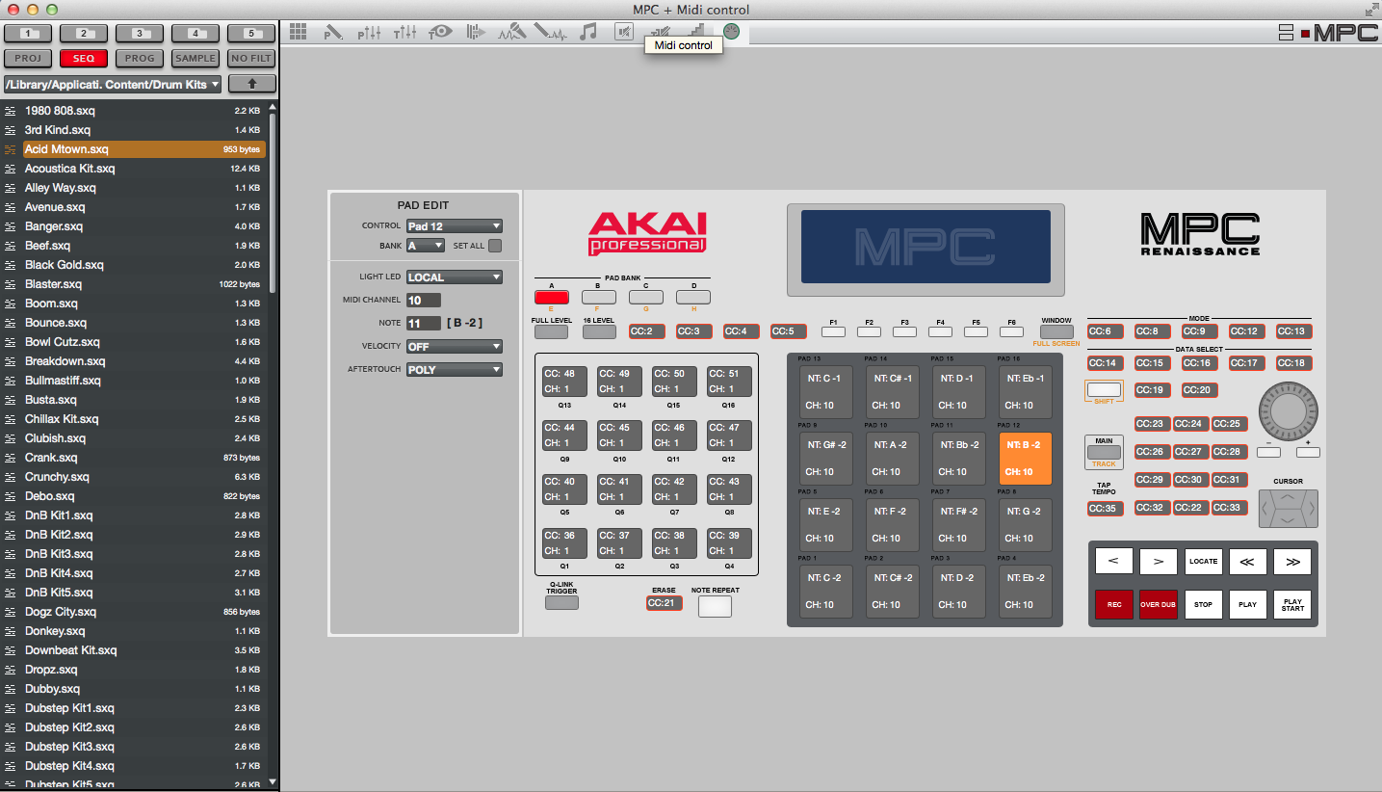Image resolution: width=1382 pixels, height=792 pixels.
Task: Click the step sequencer stairs icon
Action: [696, 31]
